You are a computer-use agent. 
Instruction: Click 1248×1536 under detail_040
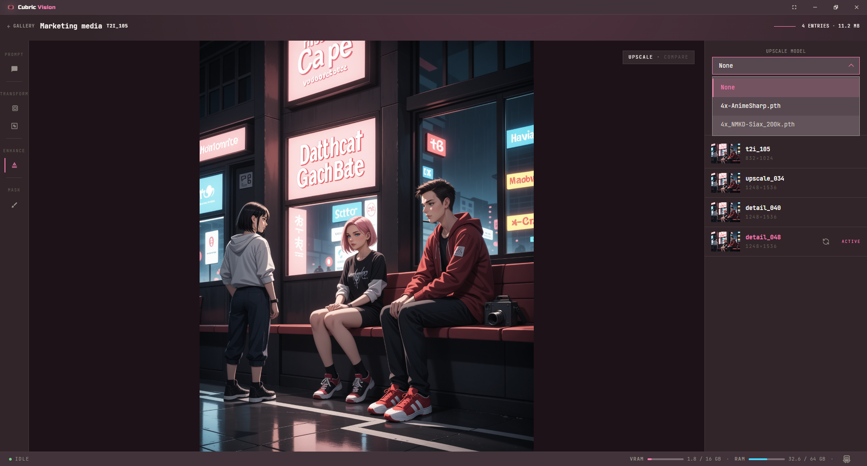pyautogui.click(x=761, y=217)
